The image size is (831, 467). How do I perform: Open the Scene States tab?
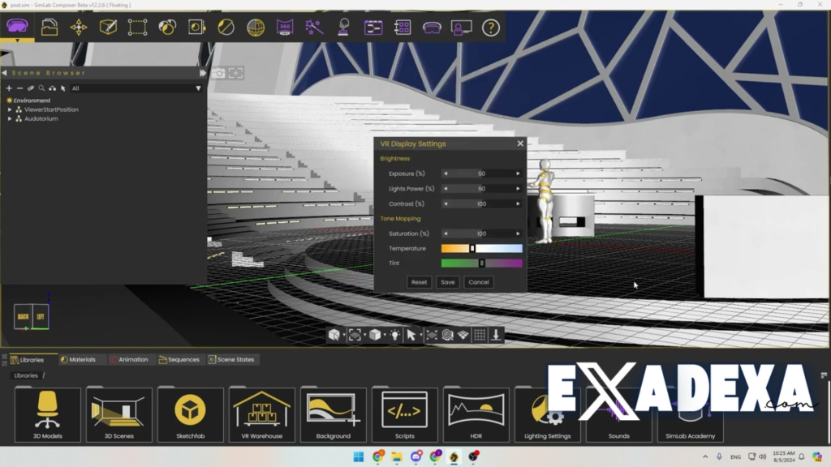point(233,359)
